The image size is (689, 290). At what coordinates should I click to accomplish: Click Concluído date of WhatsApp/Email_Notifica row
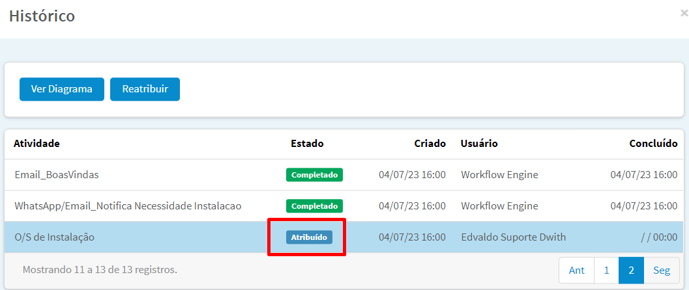[644, 206]
